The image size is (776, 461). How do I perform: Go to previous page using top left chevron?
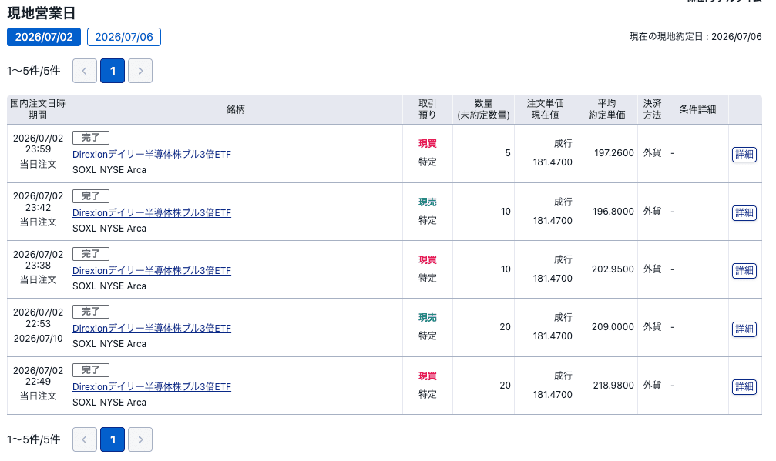[85, 71]
